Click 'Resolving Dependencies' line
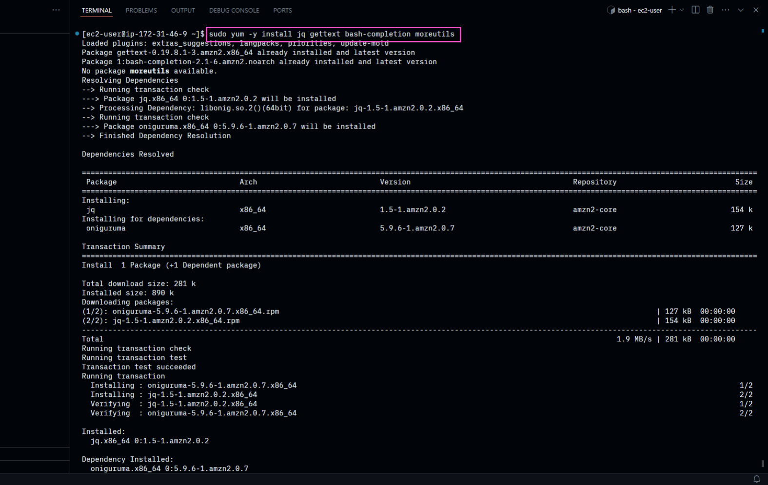Screen dimensions: 768x485 (130, 80)
